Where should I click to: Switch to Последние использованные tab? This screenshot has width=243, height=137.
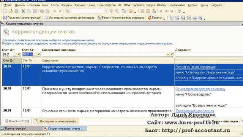coord(56,121)
